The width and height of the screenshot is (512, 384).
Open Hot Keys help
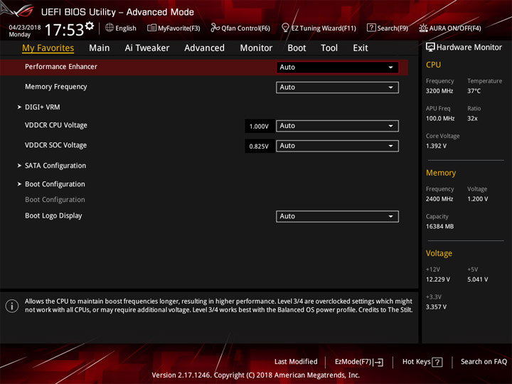422,362
